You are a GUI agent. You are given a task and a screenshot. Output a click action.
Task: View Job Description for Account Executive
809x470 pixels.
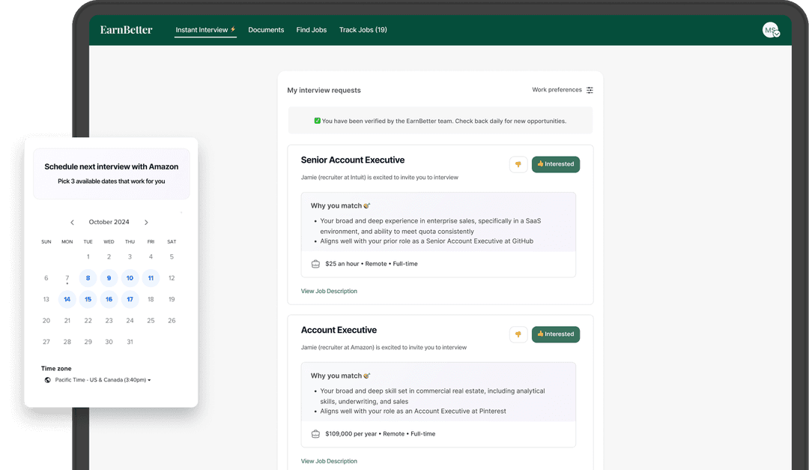[329, 461]
